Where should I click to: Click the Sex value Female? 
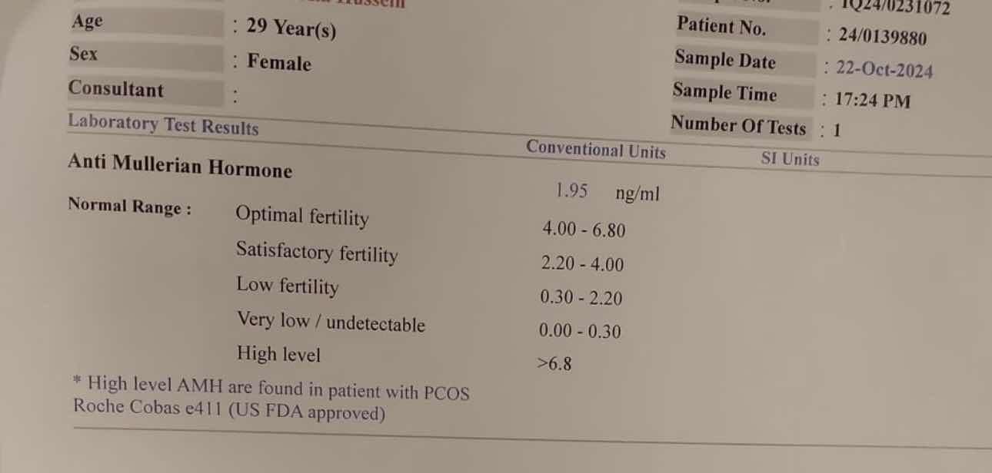(279, 62)
